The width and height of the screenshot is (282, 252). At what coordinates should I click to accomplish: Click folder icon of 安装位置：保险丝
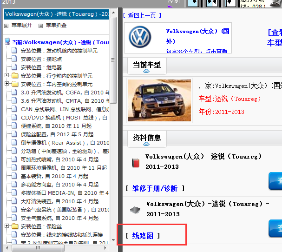tap(15, 226)
